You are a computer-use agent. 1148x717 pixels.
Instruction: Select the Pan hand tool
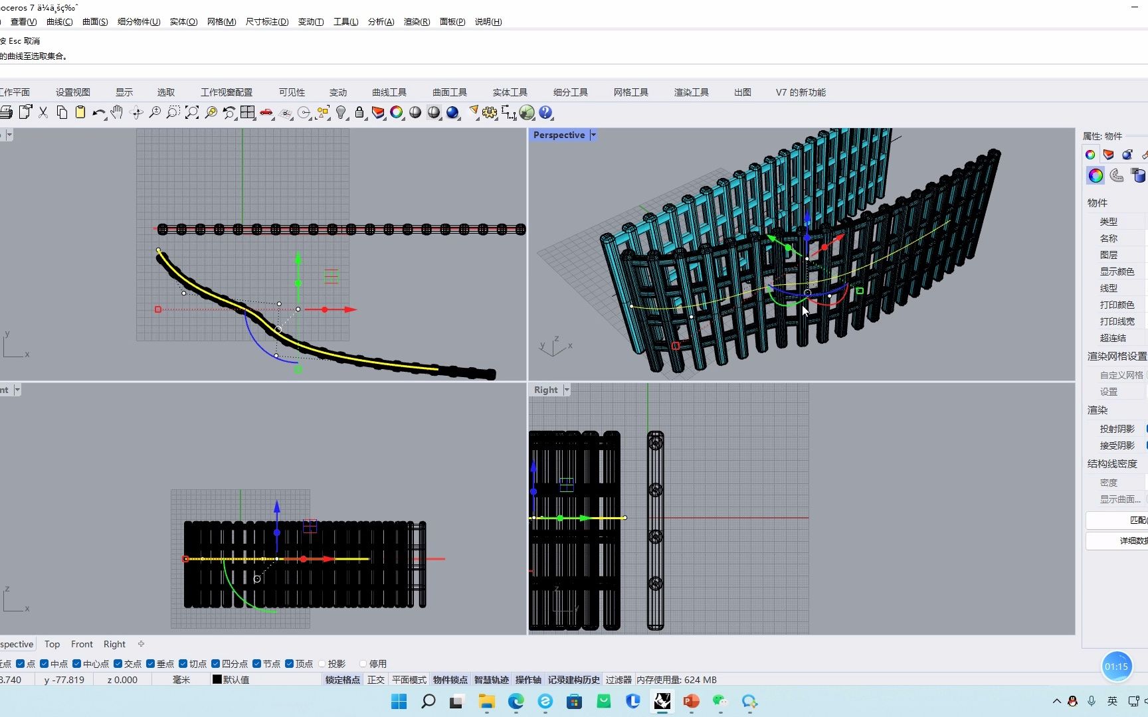point(117,113)
